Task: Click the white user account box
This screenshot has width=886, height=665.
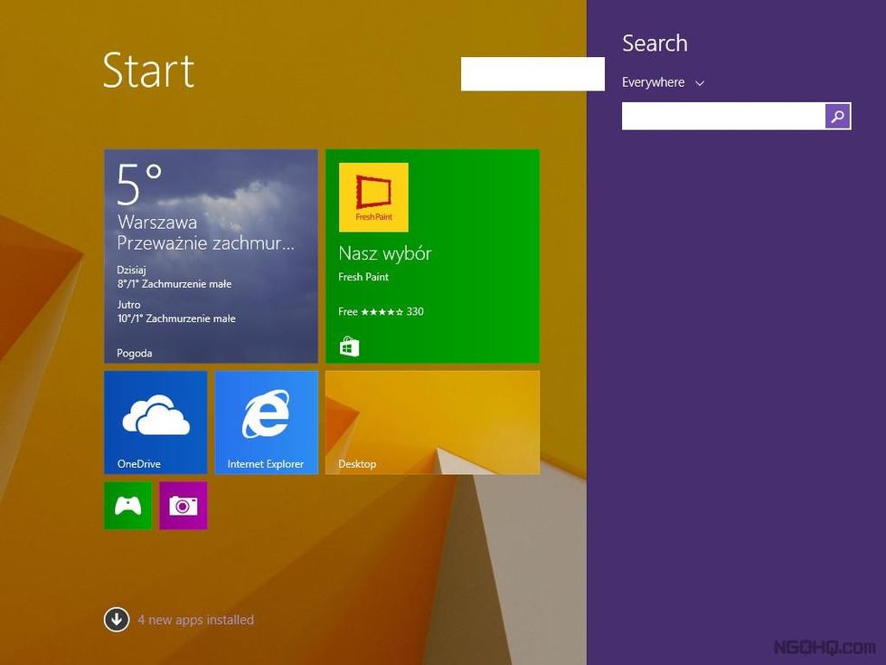Action: 532,73
